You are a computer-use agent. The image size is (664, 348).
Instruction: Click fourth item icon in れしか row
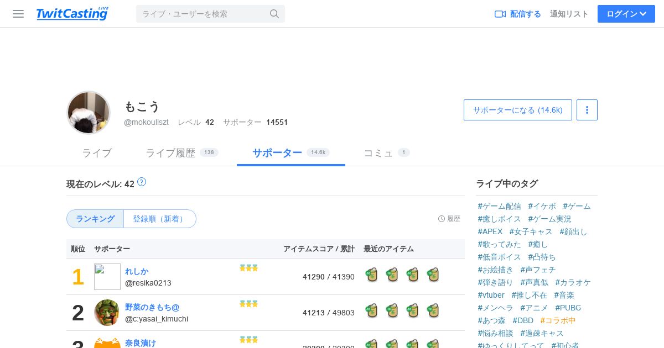(x=433, y=275)
